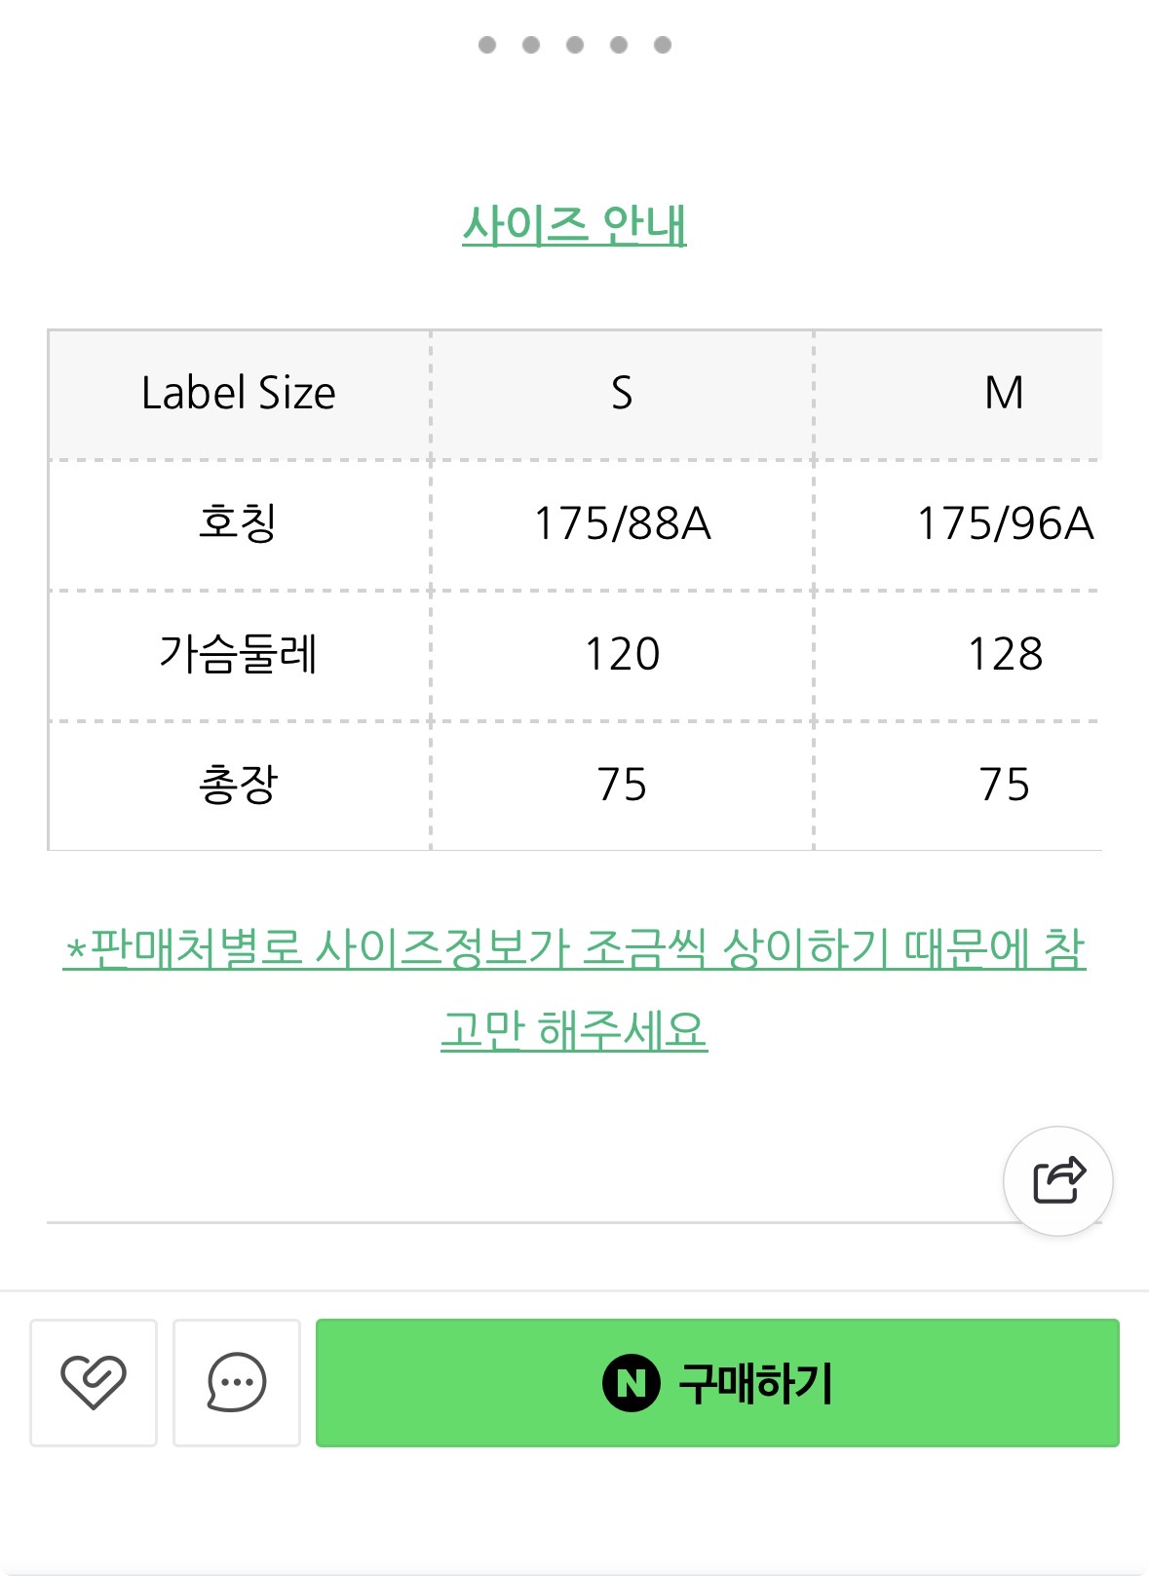Tap the heart wishlist icon

coord(94,1382)
